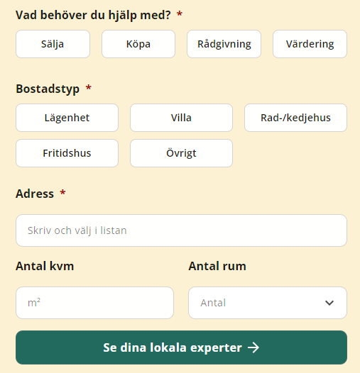Submit with 'Se dina lokala experter' button
Screen dimensions: 360x373
tap(181, 347)
